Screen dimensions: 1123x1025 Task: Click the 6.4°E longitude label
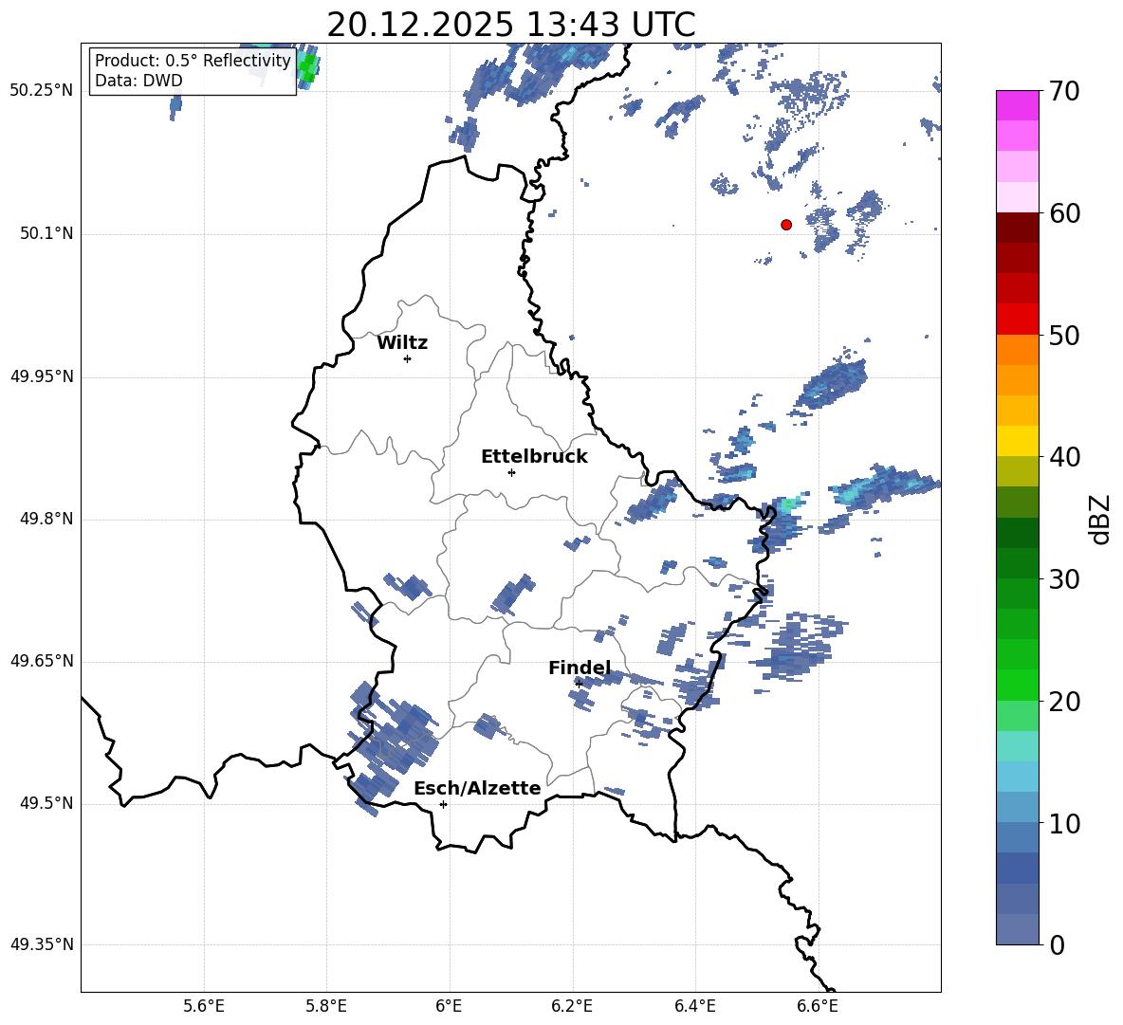point(694,1006)
